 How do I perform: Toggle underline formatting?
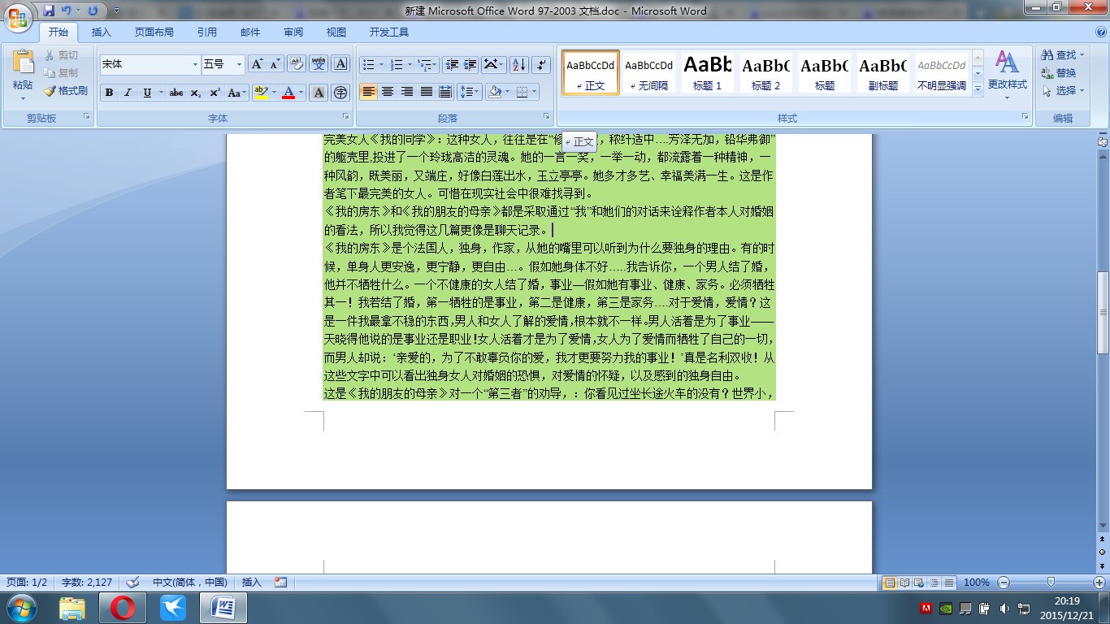point(147,93)
